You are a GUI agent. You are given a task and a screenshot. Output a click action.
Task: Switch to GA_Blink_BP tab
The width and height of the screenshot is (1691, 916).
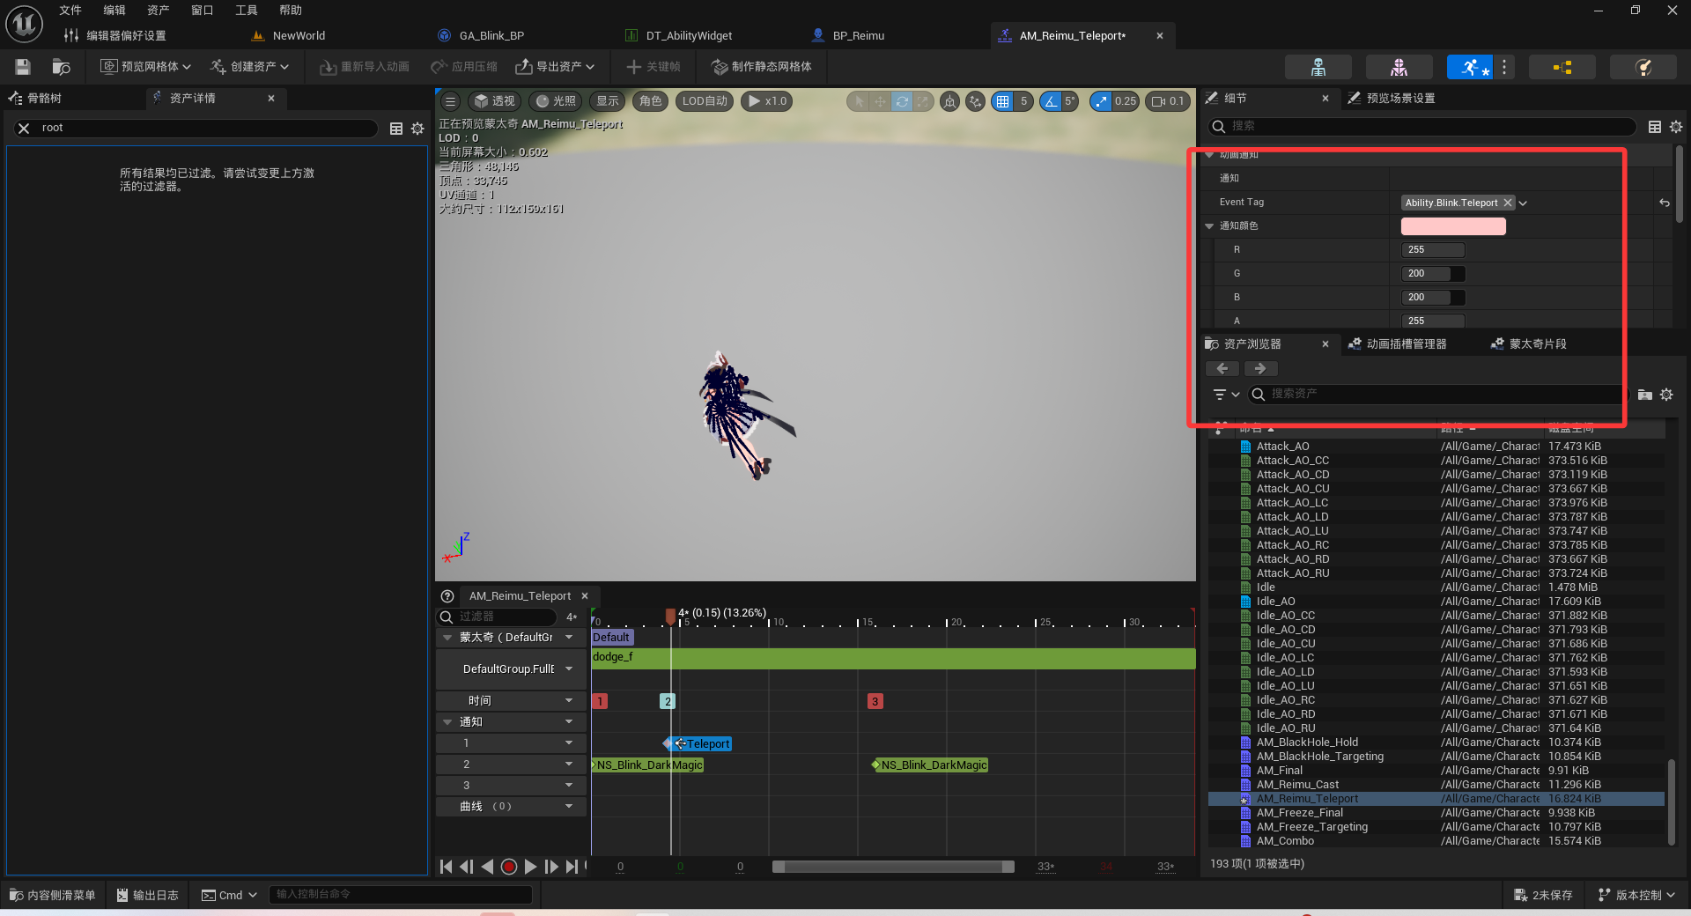click(x=491, y=36)
